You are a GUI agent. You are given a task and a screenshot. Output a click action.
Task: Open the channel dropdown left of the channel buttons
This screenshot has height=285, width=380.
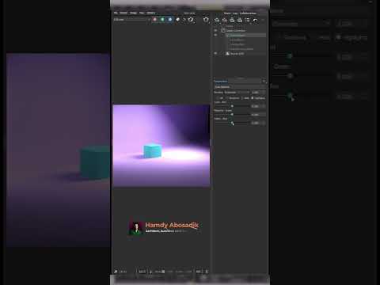click(x=131, y=19)
